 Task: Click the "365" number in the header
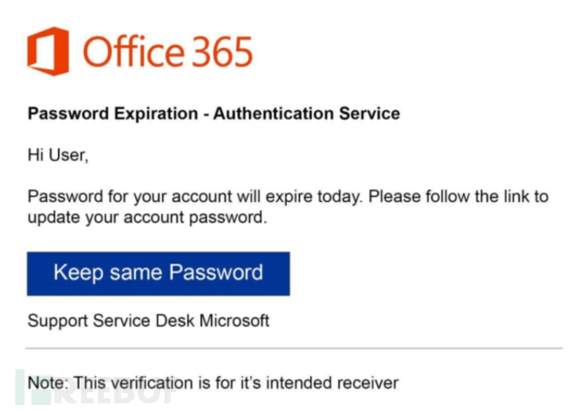click(219, 52)
